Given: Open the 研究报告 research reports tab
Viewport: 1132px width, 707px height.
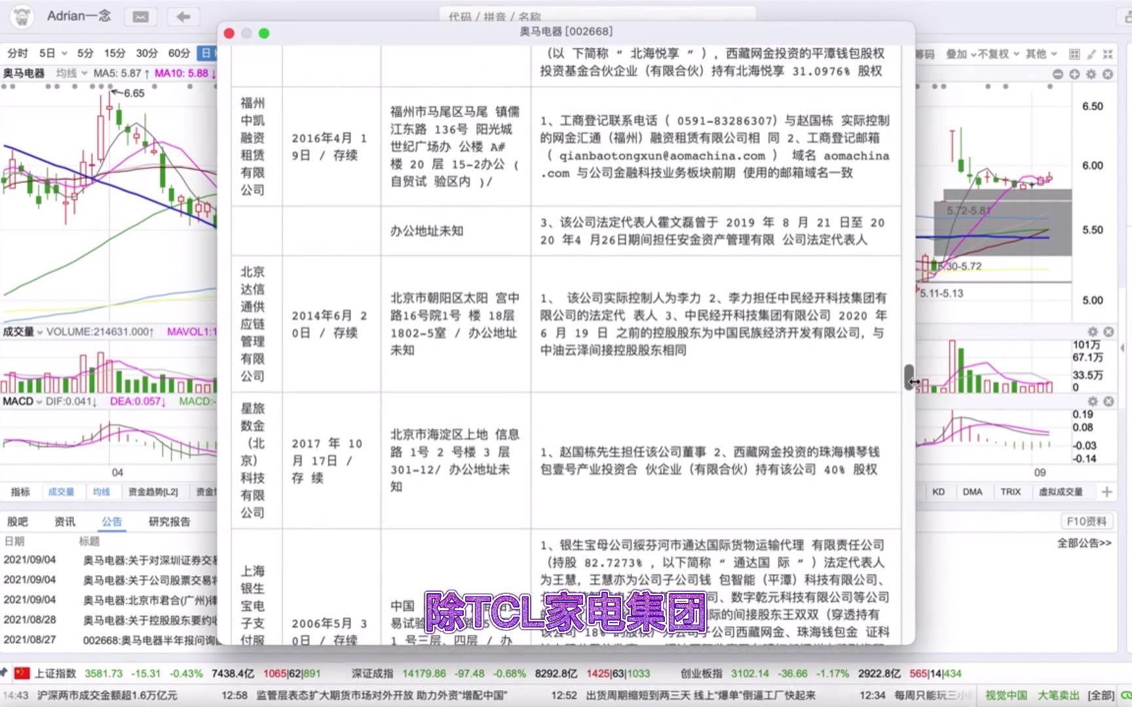Looking at the screenshot, I should pos(170,522).
